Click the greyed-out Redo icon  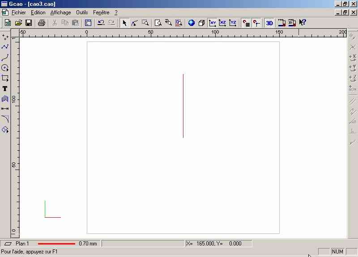pos(111,23)
